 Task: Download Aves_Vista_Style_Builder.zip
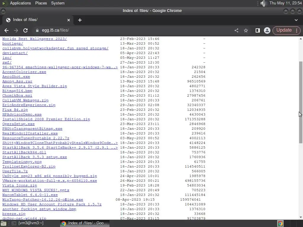click(35, 86)
